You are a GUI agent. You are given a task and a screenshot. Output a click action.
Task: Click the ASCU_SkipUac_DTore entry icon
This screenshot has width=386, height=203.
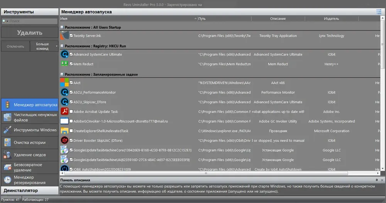(x=64, y=102)
